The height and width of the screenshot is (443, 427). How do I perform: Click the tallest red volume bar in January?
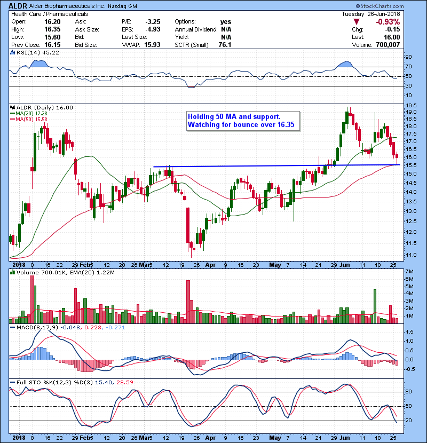(32, 299)
